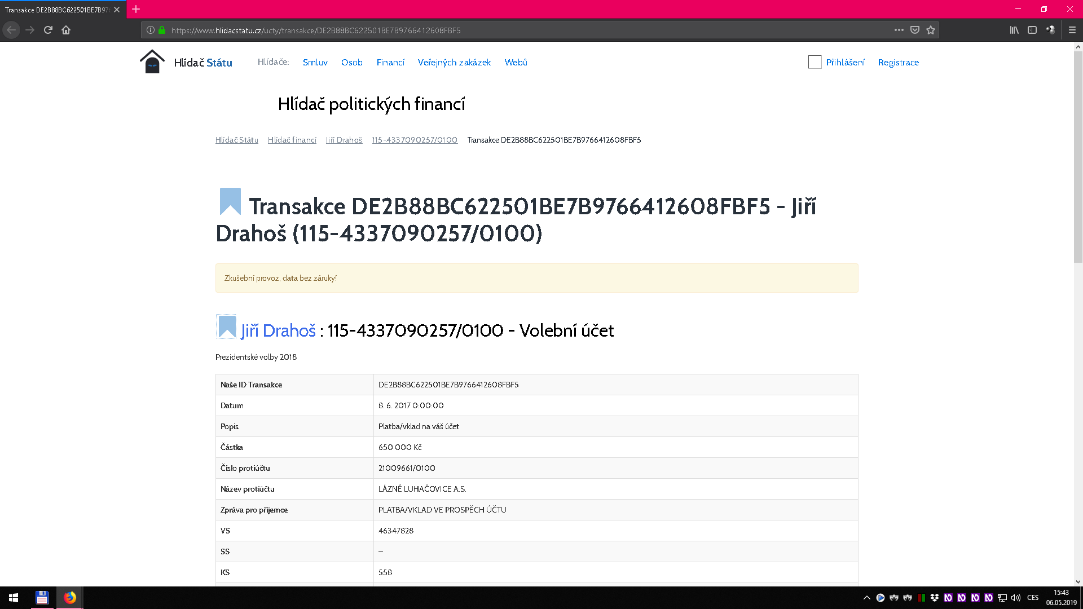Viewport: 1083px width, 609px height.
Task: Open the page actions three-dot menu
Action: 899,30
